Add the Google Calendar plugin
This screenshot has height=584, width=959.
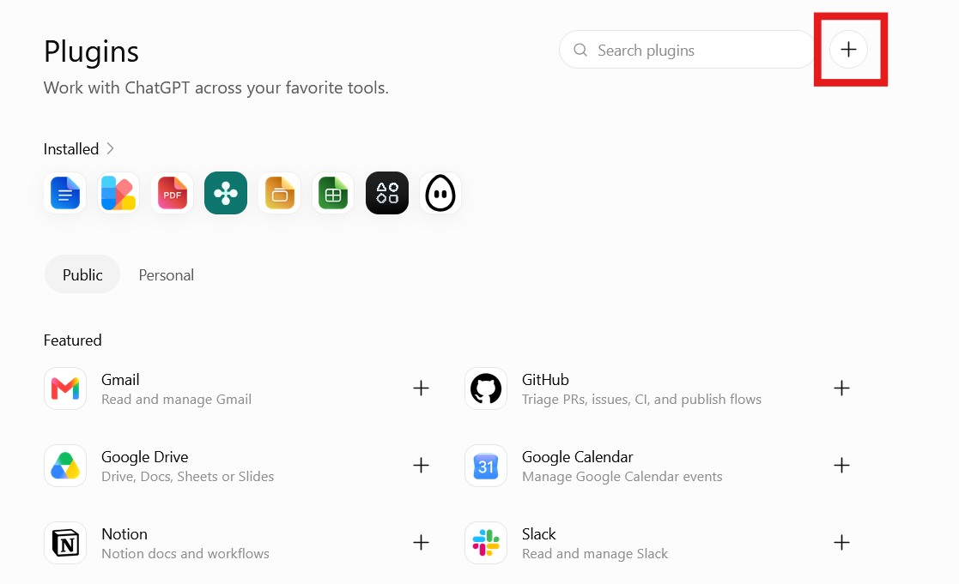(x=841, y=466)
